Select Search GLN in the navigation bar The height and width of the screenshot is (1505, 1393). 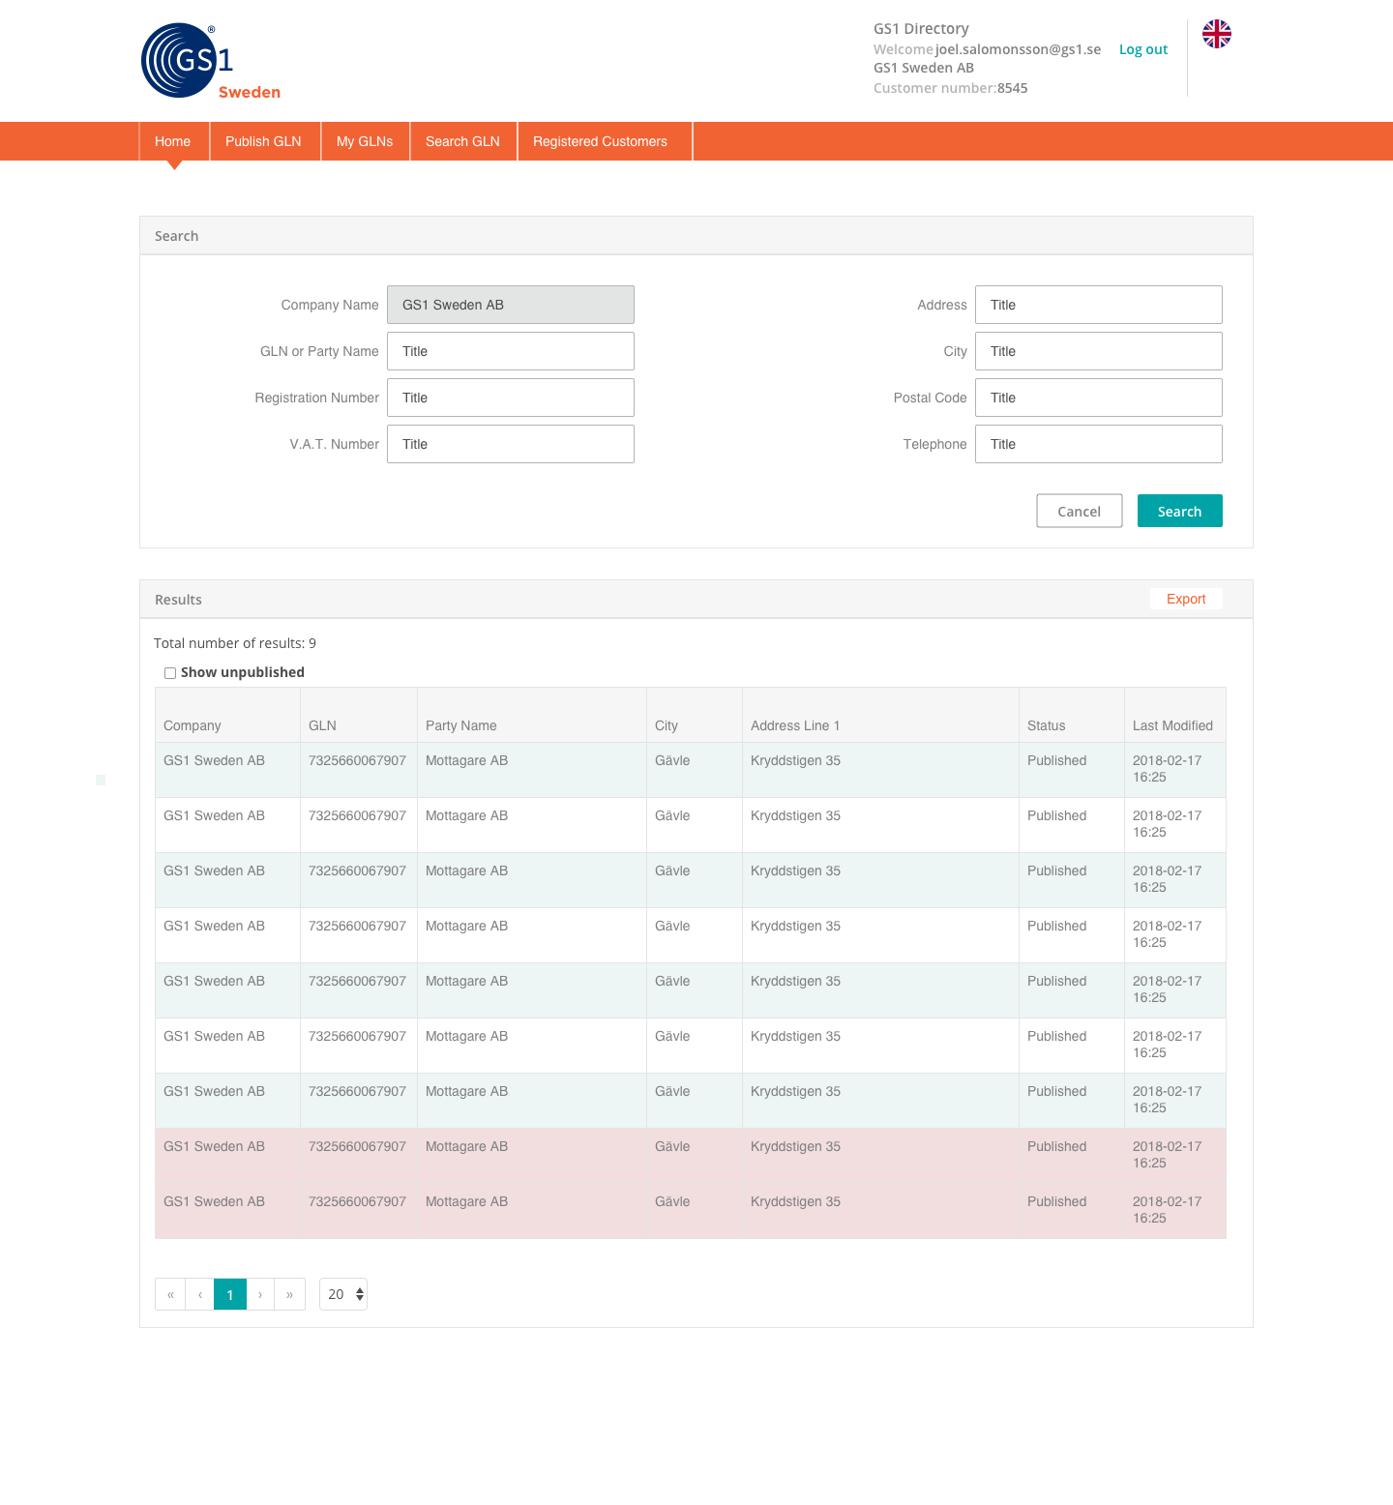(x=462, y=141)
